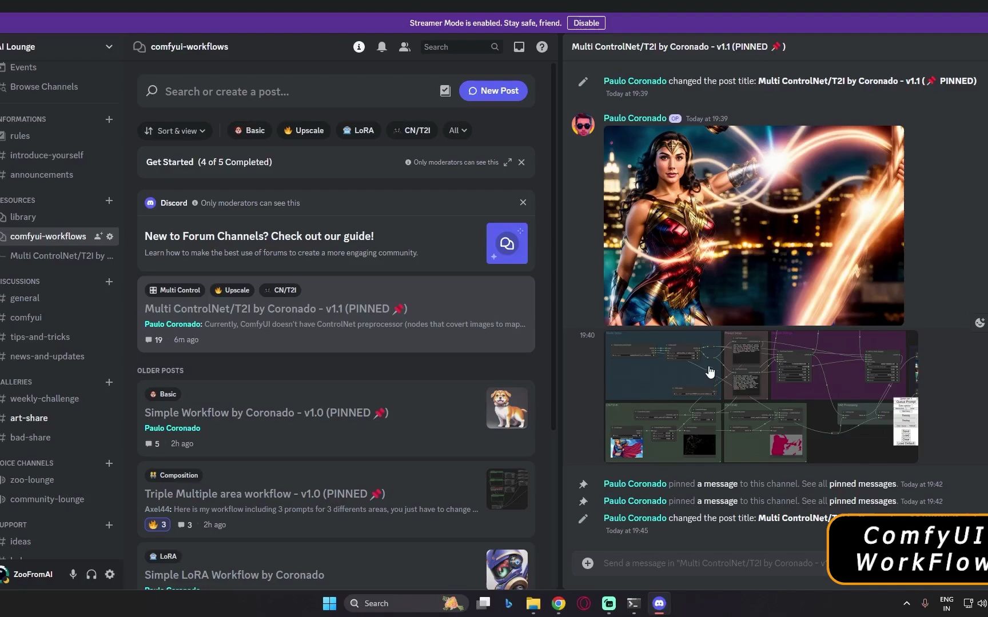The width and height of the screenshot is (988, 617).
Task: Show hidden system tray icons
Action: (906, 603)
